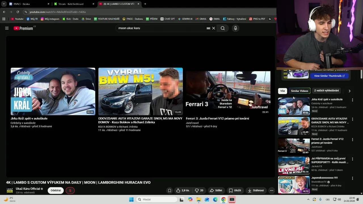Open options for Ferrari 3 sidebar video
Image resolution: width=363 pixels, height=204 pixels.
tap(353, 140)
